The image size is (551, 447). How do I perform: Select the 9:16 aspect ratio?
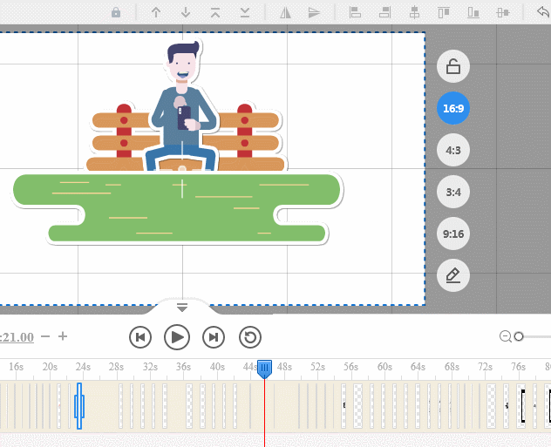[453, 234]
